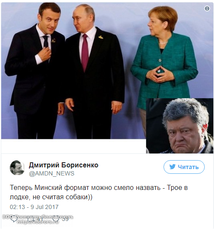
Task: Open the tweet timestamp 02:13 - 9 Jul 2017
Action: [34, 207]
